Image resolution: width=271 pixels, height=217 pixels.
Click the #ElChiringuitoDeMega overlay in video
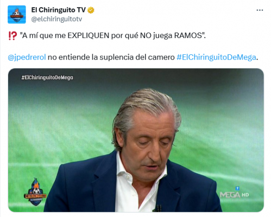point(47,78)
